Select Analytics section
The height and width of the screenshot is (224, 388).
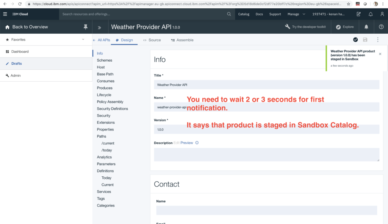(104, 157)
